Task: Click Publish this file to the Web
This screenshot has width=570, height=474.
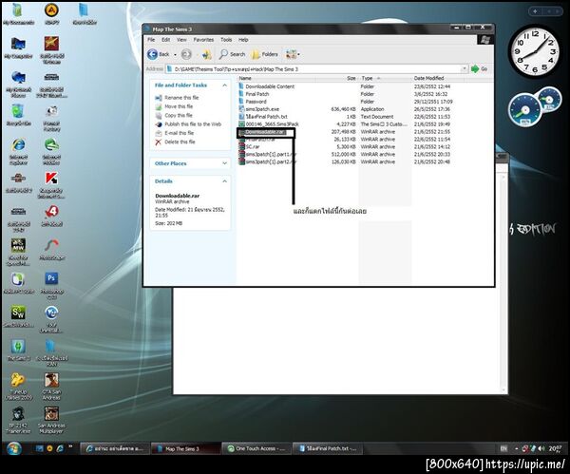Action: (x=193, y=123)
